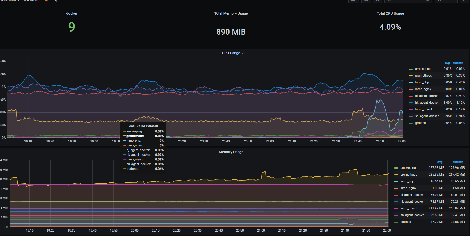Click the bold prometheus 0.33% tooltip row
The height and width of the screenshot is (236, 470).
[x=143, y=136]
